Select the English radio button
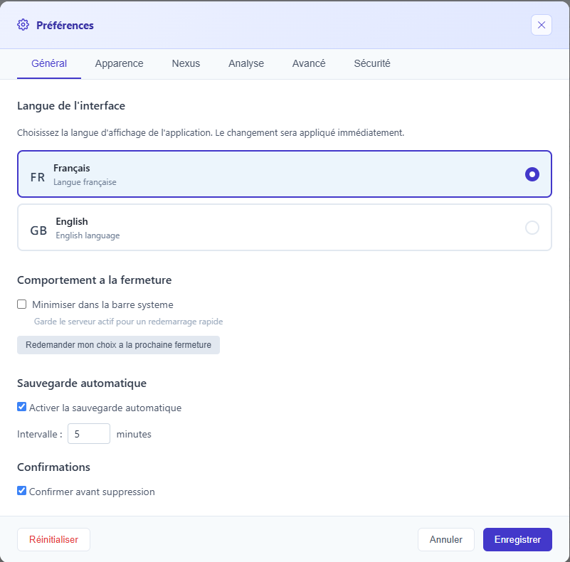Viewport: 570px width, 562px height. (532, 228)
